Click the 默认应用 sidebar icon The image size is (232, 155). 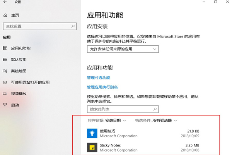click(5, 59)
